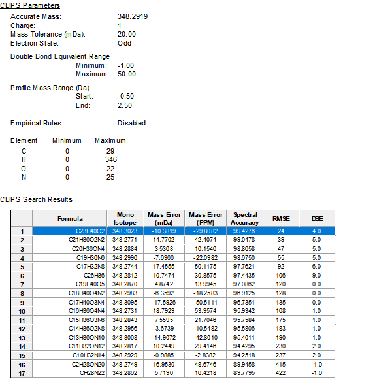Click the Minimum column heading
The image size is (392, 379).
click(x=67, y=140)
